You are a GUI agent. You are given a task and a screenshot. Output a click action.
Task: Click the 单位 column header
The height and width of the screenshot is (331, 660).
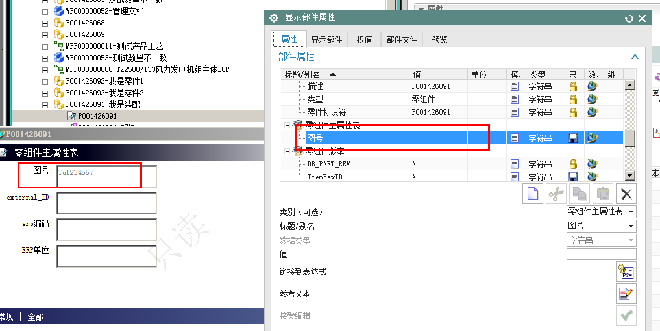[487, 74]
